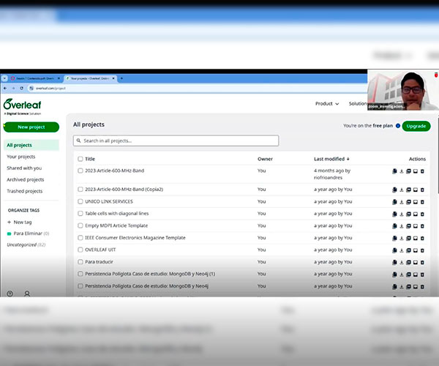
Task: Open Persistencia Poliglota MongoDB y Neo4j project without (1)
Action: (x=146, y=286)
